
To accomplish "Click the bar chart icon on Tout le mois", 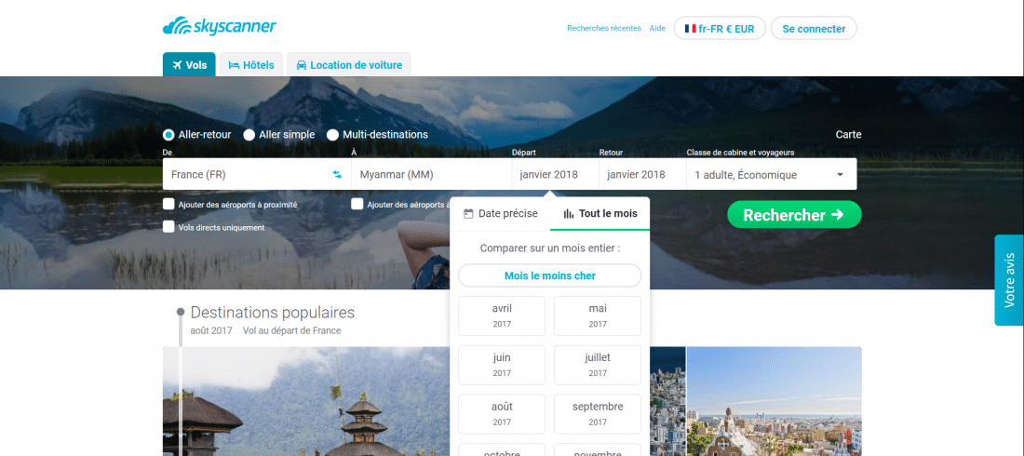I will [x=569, y=214].
